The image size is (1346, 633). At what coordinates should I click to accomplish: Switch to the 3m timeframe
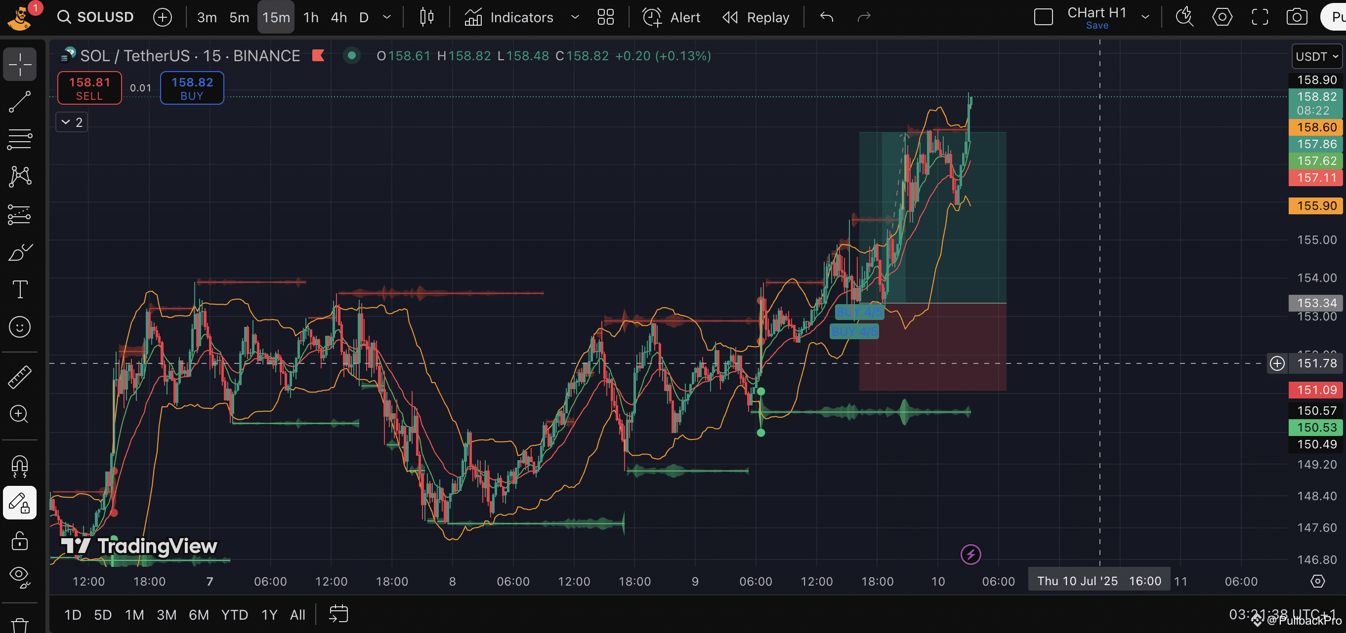point(207,17)
